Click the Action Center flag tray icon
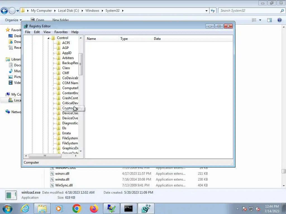 pos(244,209)
